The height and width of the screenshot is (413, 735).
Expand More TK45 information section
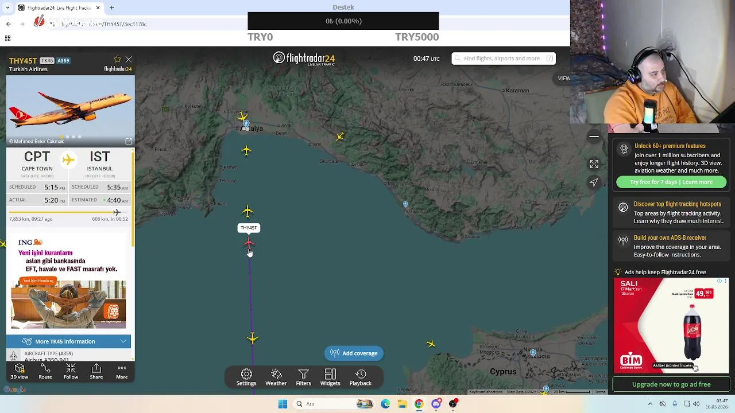point(69,341)
